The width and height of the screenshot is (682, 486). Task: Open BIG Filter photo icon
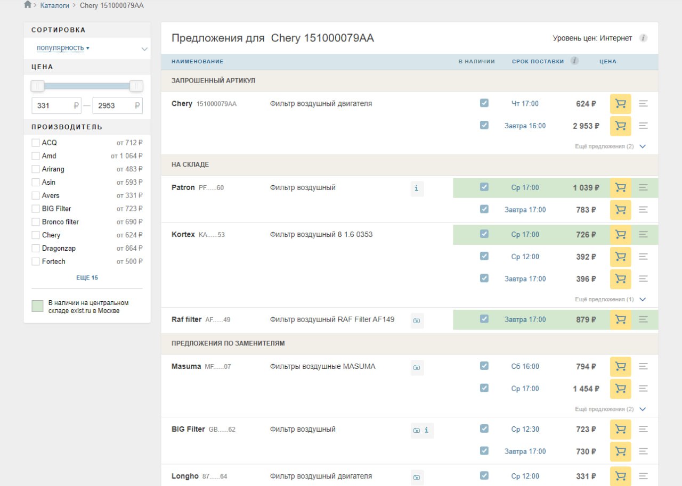click(417, 430)
